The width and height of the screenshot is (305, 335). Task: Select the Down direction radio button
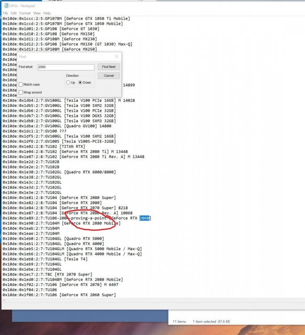(81, 83)
